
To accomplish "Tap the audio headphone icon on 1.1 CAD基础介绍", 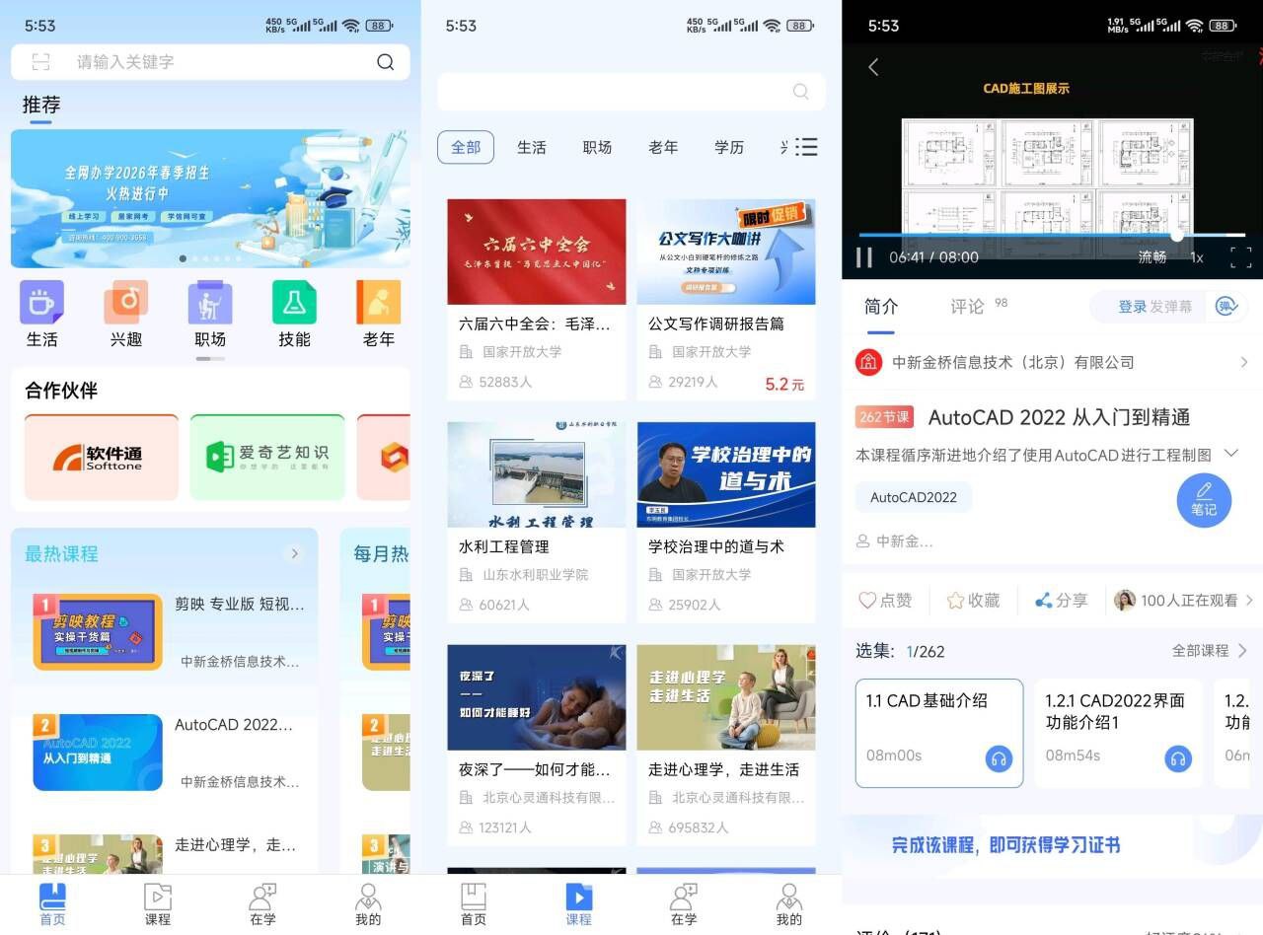I will click(999, 758).
